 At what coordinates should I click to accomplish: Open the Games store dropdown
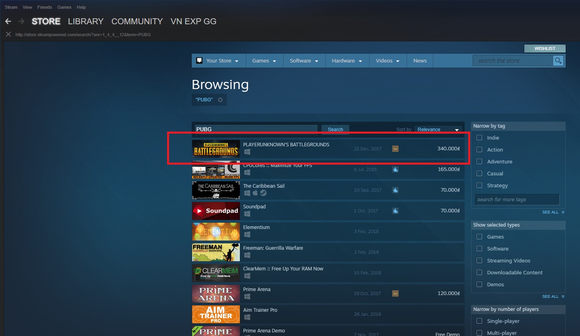pyautogui.click(x=264, y=61)
